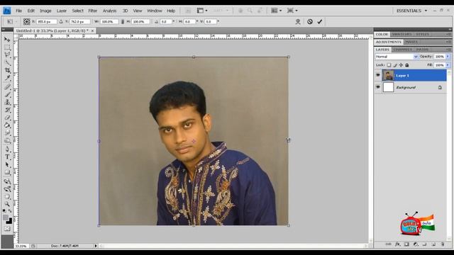Open the Filter menu
The width and height of the screenshot is (454, 255).
pos(93,11)
